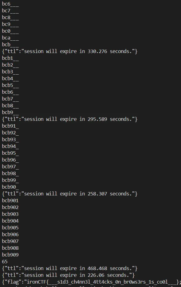Click the bcb91_ output line
Screen dimensions: 181x287
pyautogui.click(x=10, y=126)
